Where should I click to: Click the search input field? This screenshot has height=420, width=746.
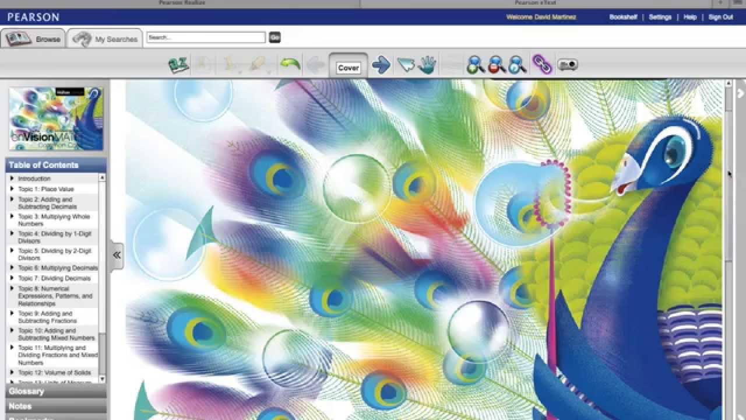point(206,37)
